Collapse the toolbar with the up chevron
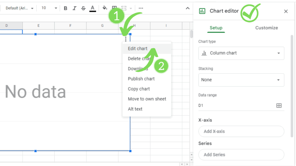296x166 pixels. point(188,8)
